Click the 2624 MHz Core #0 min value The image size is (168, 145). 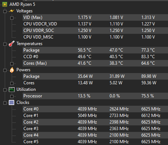click(119, 109)
